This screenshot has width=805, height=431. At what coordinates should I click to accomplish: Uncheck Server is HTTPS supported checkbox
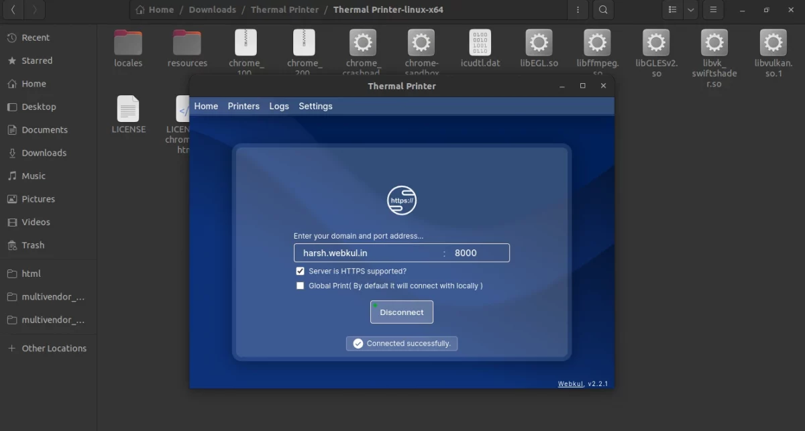pos(301,271)
